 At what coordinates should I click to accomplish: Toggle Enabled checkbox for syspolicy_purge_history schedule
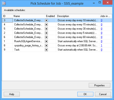click(46, 46)
